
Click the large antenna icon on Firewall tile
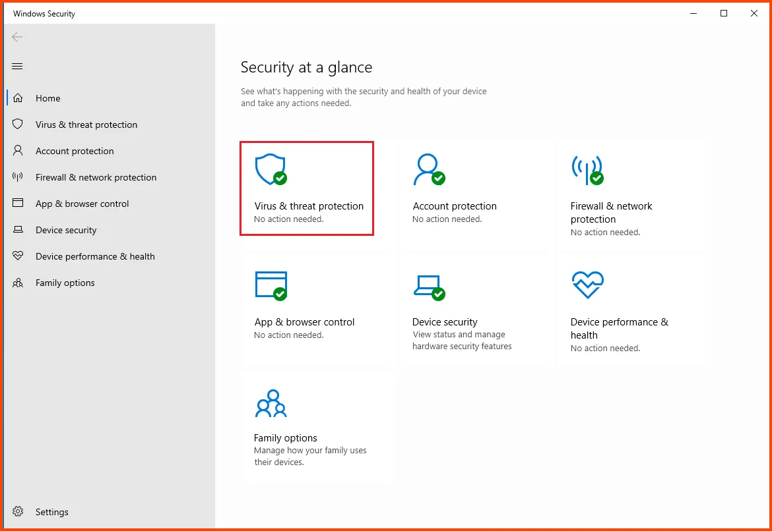[587, 170]
